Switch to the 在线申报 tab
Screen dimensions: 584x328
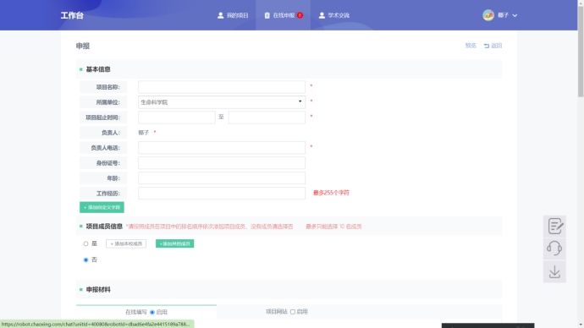coord(283,15)
